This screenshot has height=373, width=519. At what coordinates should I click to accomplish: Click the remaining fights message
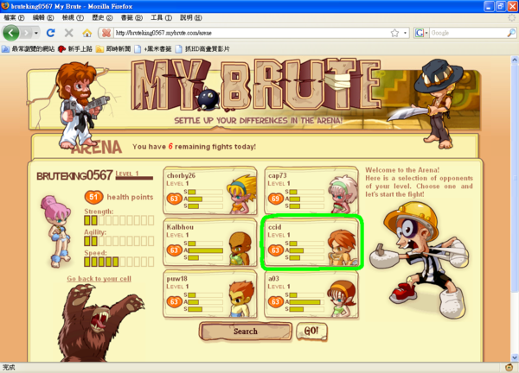coord(194,147)
